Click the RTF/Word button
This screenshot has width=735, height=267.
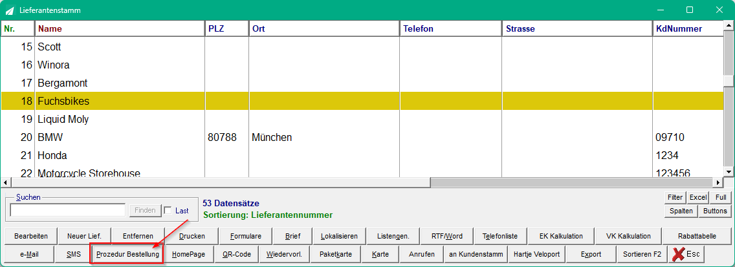447,236
